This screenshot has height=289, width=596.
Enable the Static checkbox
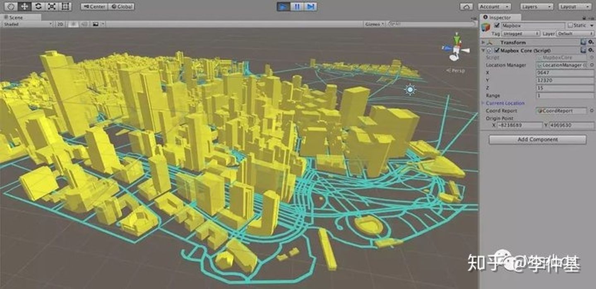click(x=570, y=25)
